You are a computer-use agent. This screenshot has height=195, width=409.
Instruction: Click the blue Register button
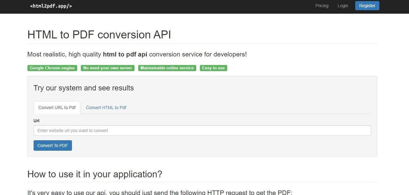[367, 6]
